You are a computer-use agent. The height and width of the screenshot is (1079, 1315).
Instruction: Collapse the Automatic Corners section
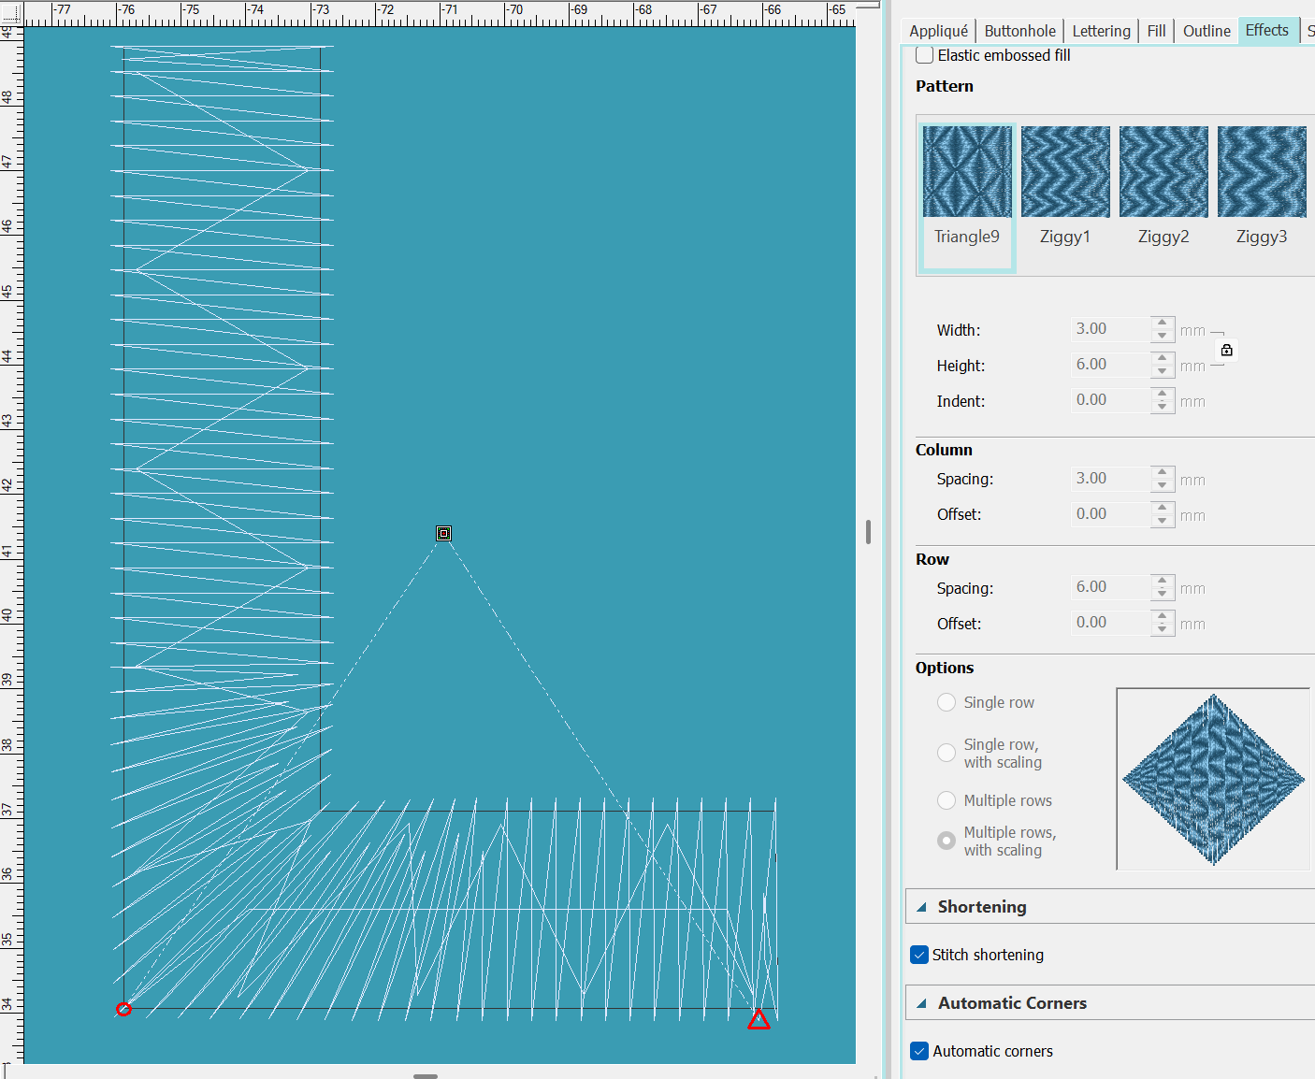pyautogui.click(x=922, y=1003)
